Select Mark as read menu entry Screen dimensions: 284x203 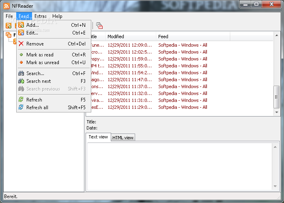tap(54, 55)
